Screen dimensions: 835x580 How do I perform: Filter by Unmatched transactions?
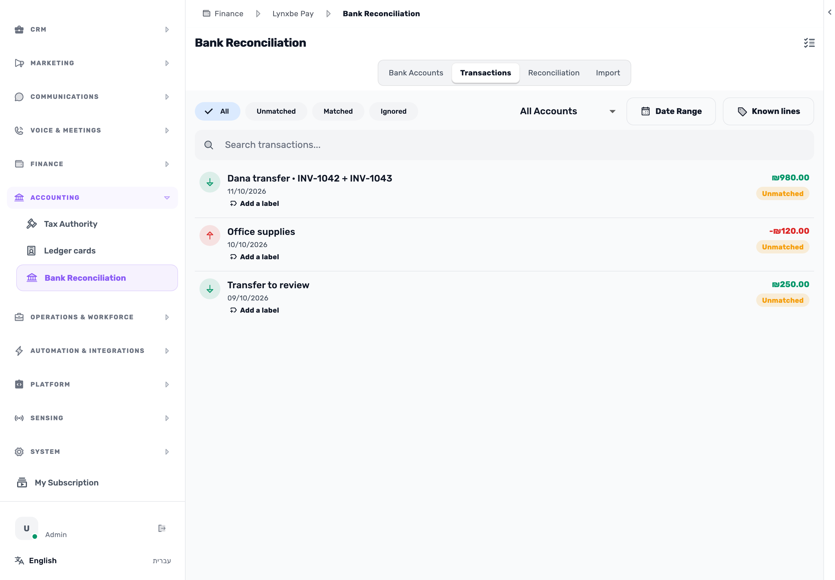point(276,111)
